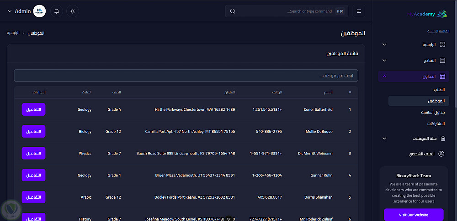
Task: Toggle light theme via sun icon
Action: pos(73,11)
